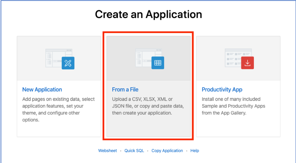
Task: Select the 'Upload a CSV, XLSX' description text
Action: coord(148,106)
